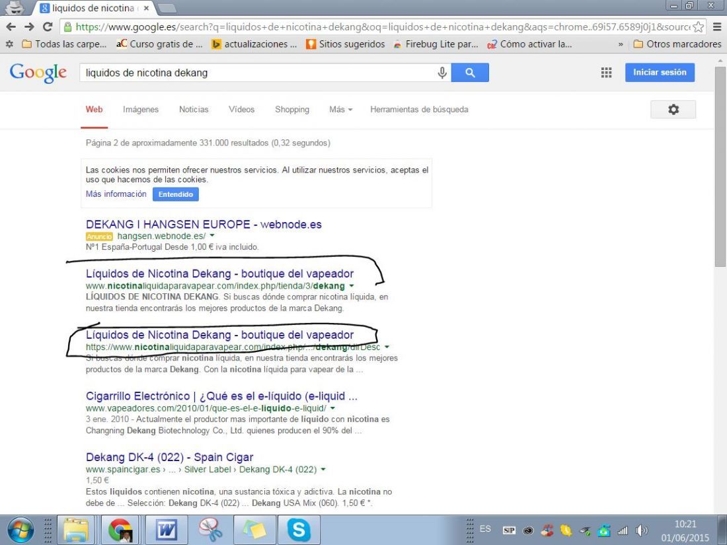Select the Web results tab
Screen dimensions: 727x545
click(x=94, y=110)
